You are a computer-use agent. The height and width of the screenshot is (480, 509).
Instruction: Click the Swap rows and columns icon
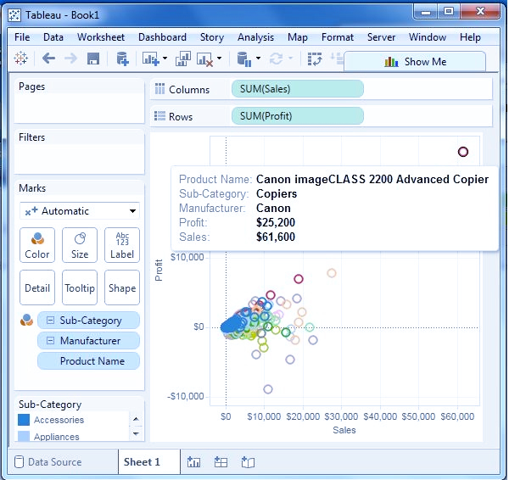point(315,59)
